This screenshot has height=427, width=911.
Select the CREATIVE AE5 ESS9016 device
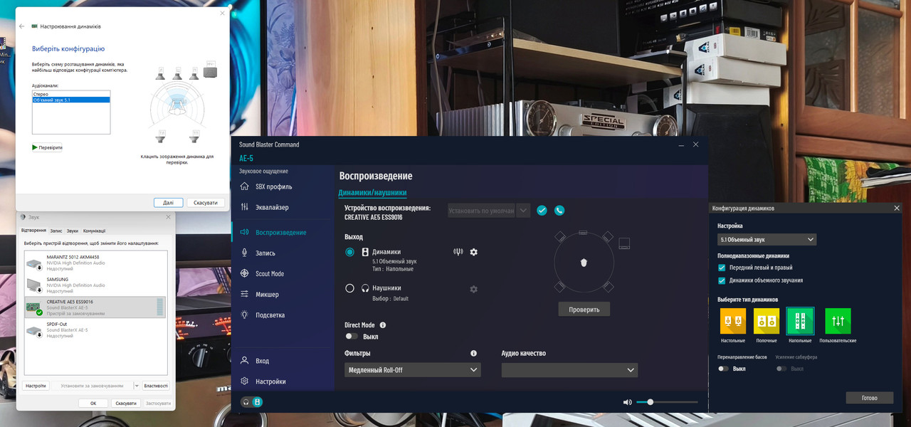(95, 307)
